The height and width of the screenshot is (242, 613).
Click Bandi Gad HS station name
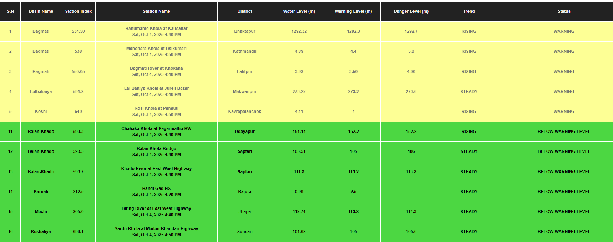[x=156, y=189]
